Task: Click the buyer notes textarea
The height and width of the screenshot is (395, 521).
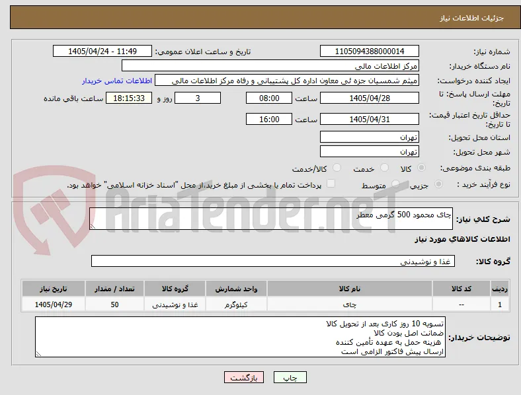Action: [240, 337]
